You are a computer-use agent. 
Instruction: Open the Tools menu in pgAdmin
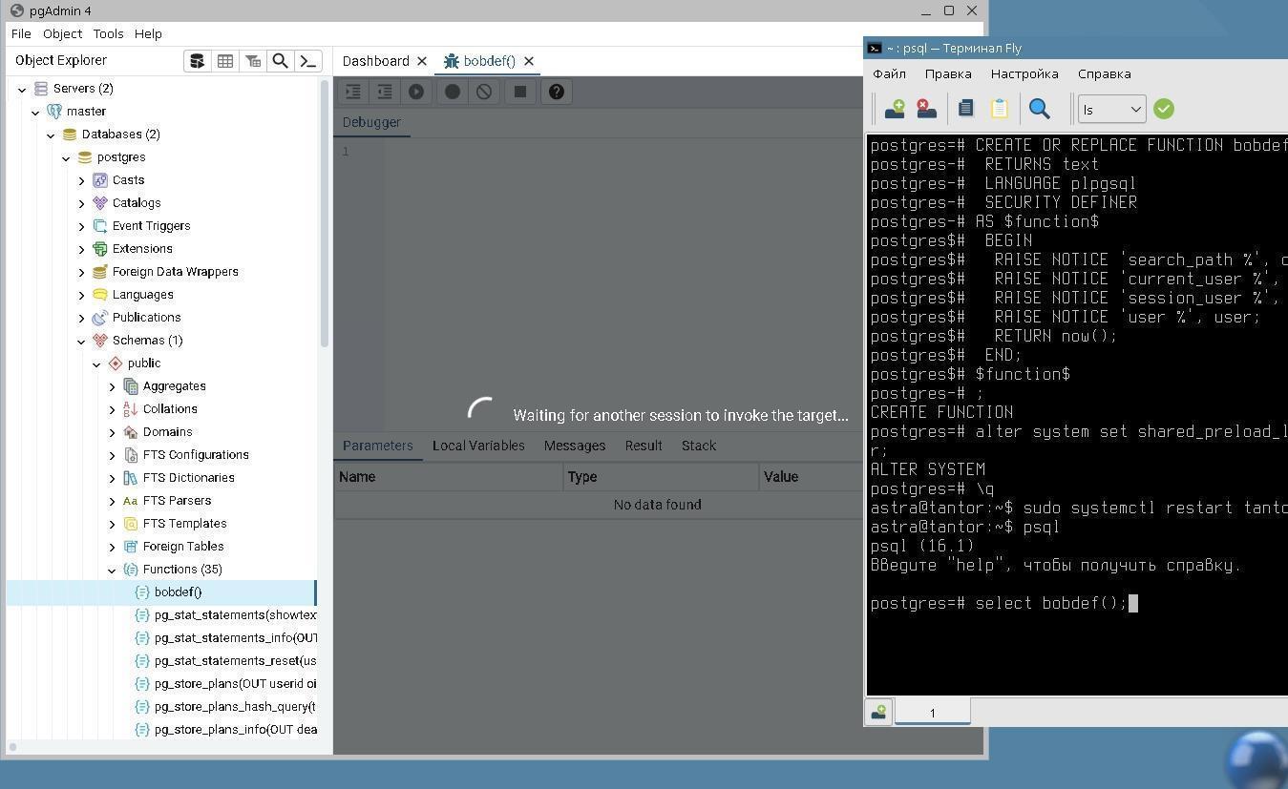[x=108, y=33]
